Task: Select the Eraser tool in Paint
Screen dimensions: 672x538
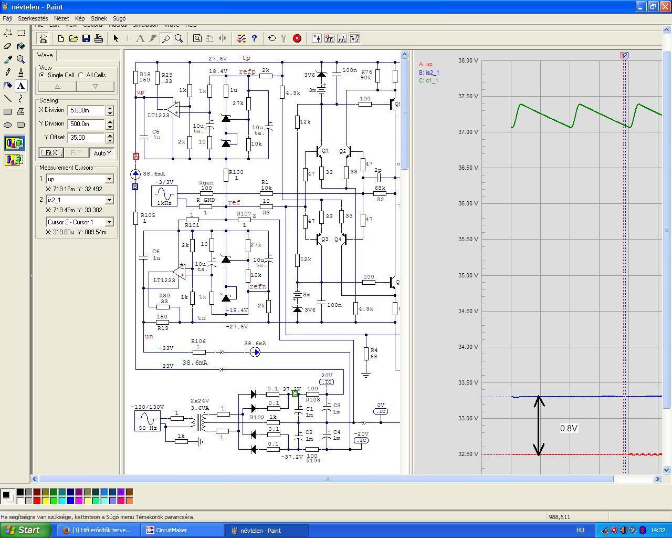Action: [x=7, y=46]
